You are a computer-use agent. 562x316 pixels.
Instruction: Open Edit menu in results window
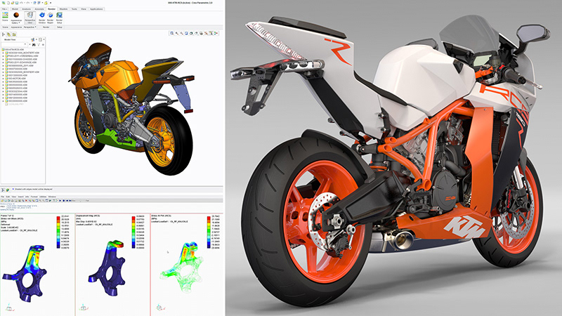[x=8, y=197]
